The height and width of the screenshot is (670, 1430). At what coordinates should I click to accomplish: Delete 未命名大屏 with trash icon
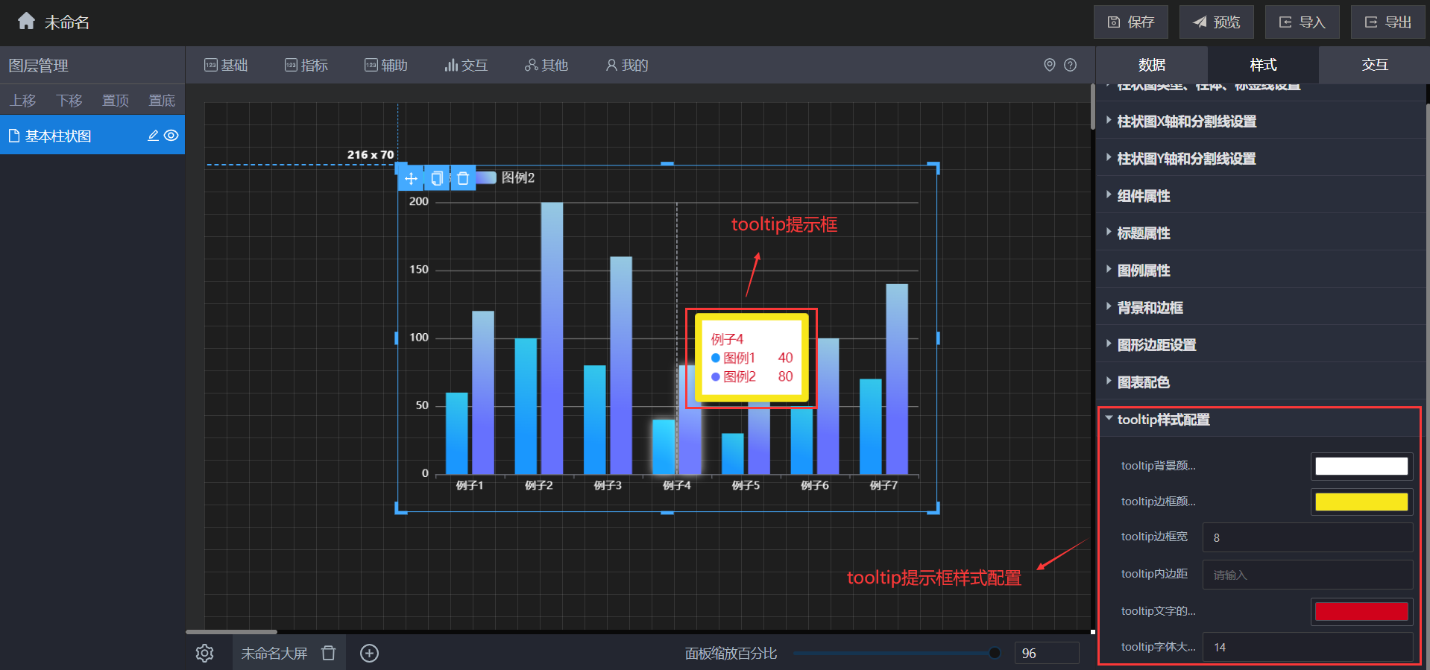[x=328, y=654]
